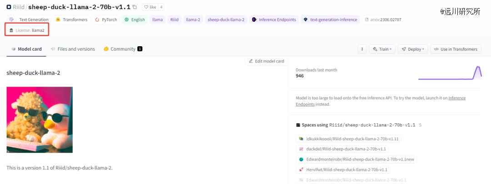
Task: Open the text-generation-inference tag
Action: (x=331, y=19)
